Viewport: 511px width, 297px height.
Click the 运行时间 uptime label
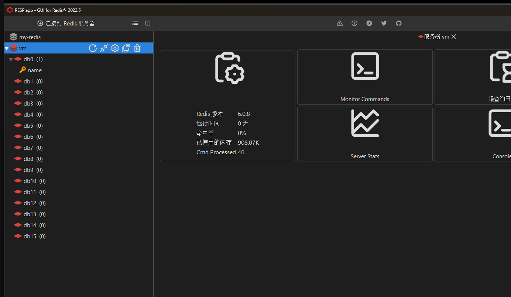(208, 123)
